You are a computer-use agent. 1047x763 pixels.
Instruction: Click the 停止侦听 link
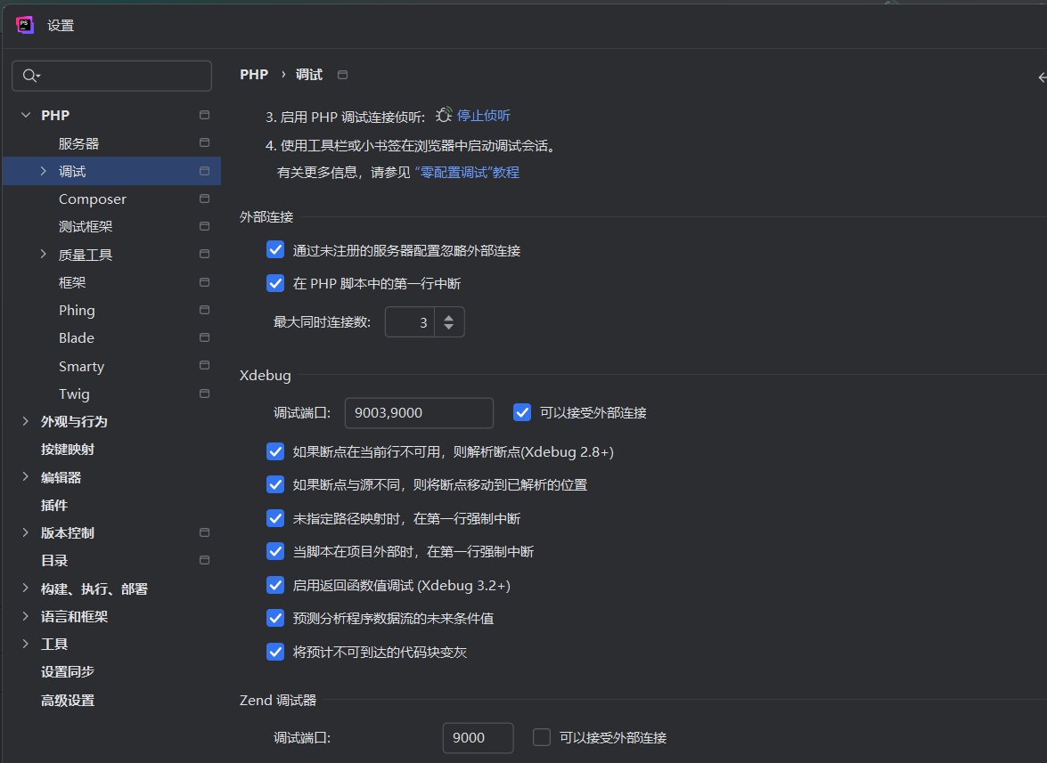click(x=484, y=116)
